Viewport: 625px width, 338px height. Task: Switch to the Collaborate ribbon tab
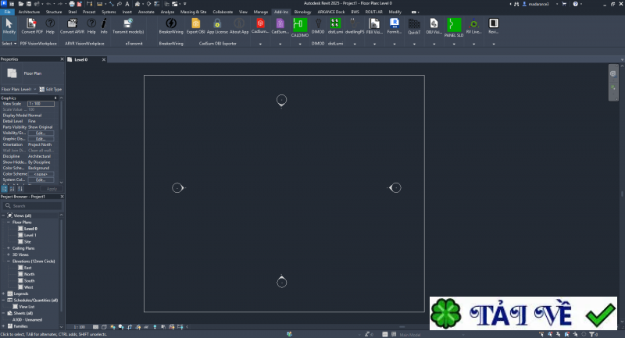[223, 12]
